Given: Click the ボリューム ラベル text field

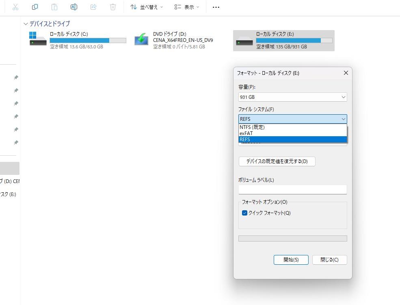Looking at the screenshot, I should [292, 190].
